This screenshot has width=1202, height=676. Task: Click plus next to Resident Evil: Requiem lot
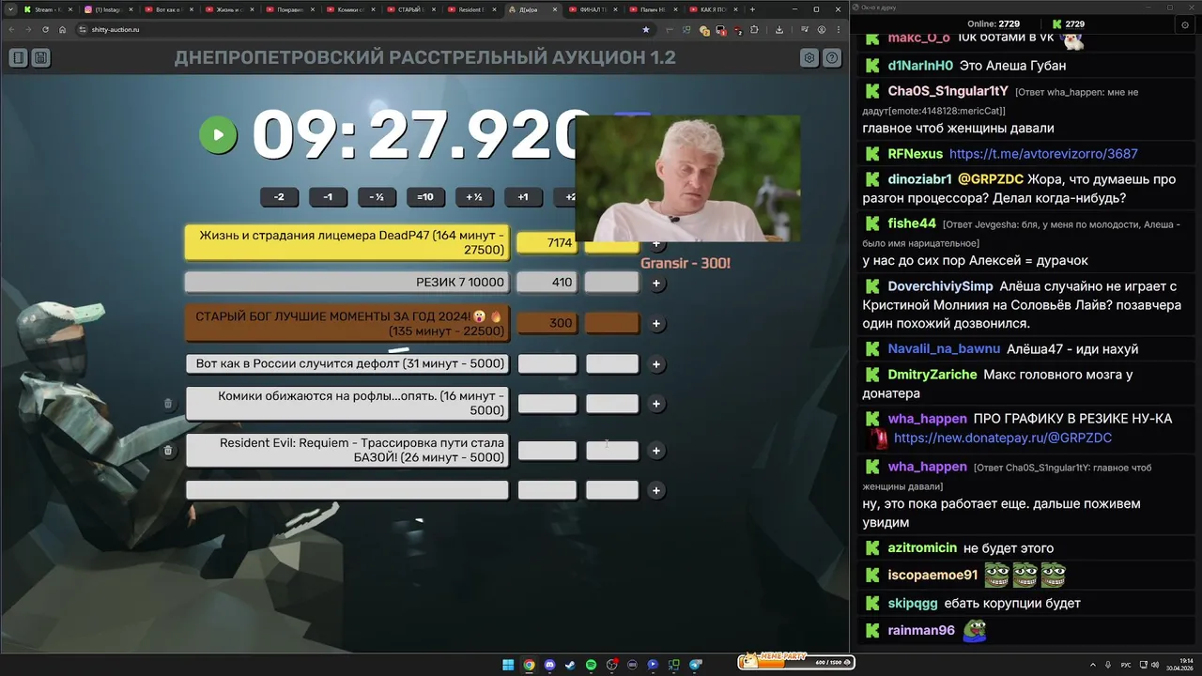pyautogui.click(x=656, y=451)
